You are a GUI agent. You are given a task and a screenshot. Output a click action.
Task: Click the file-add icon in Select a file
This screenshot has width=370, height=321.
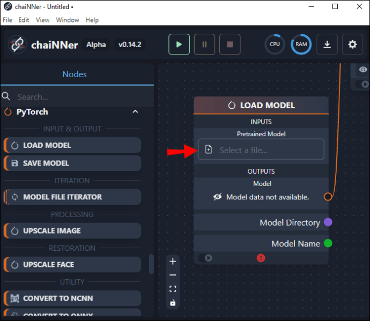pos(209,150)
